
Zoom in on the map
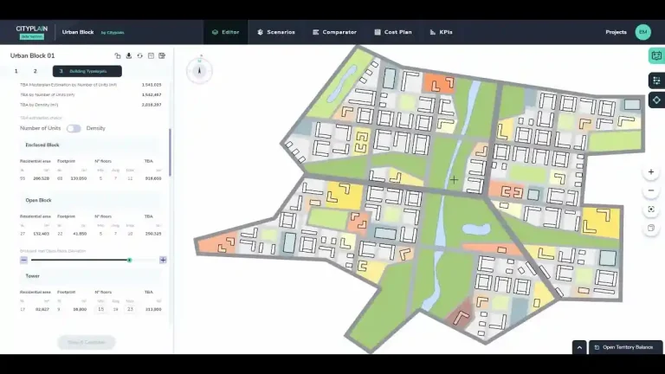(x=651, y=172)
